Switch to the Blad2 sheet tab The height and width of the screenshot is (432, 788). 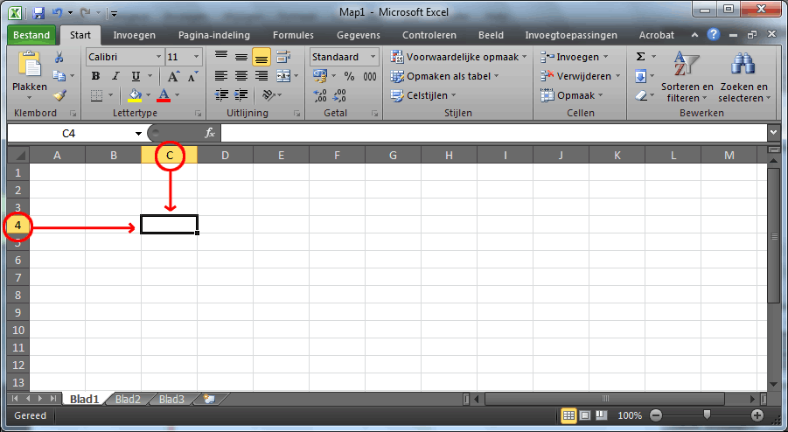click(128, 399)
